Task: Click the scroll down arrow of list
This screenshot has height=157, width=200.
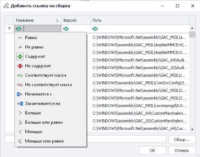Action: coord(192,130)
